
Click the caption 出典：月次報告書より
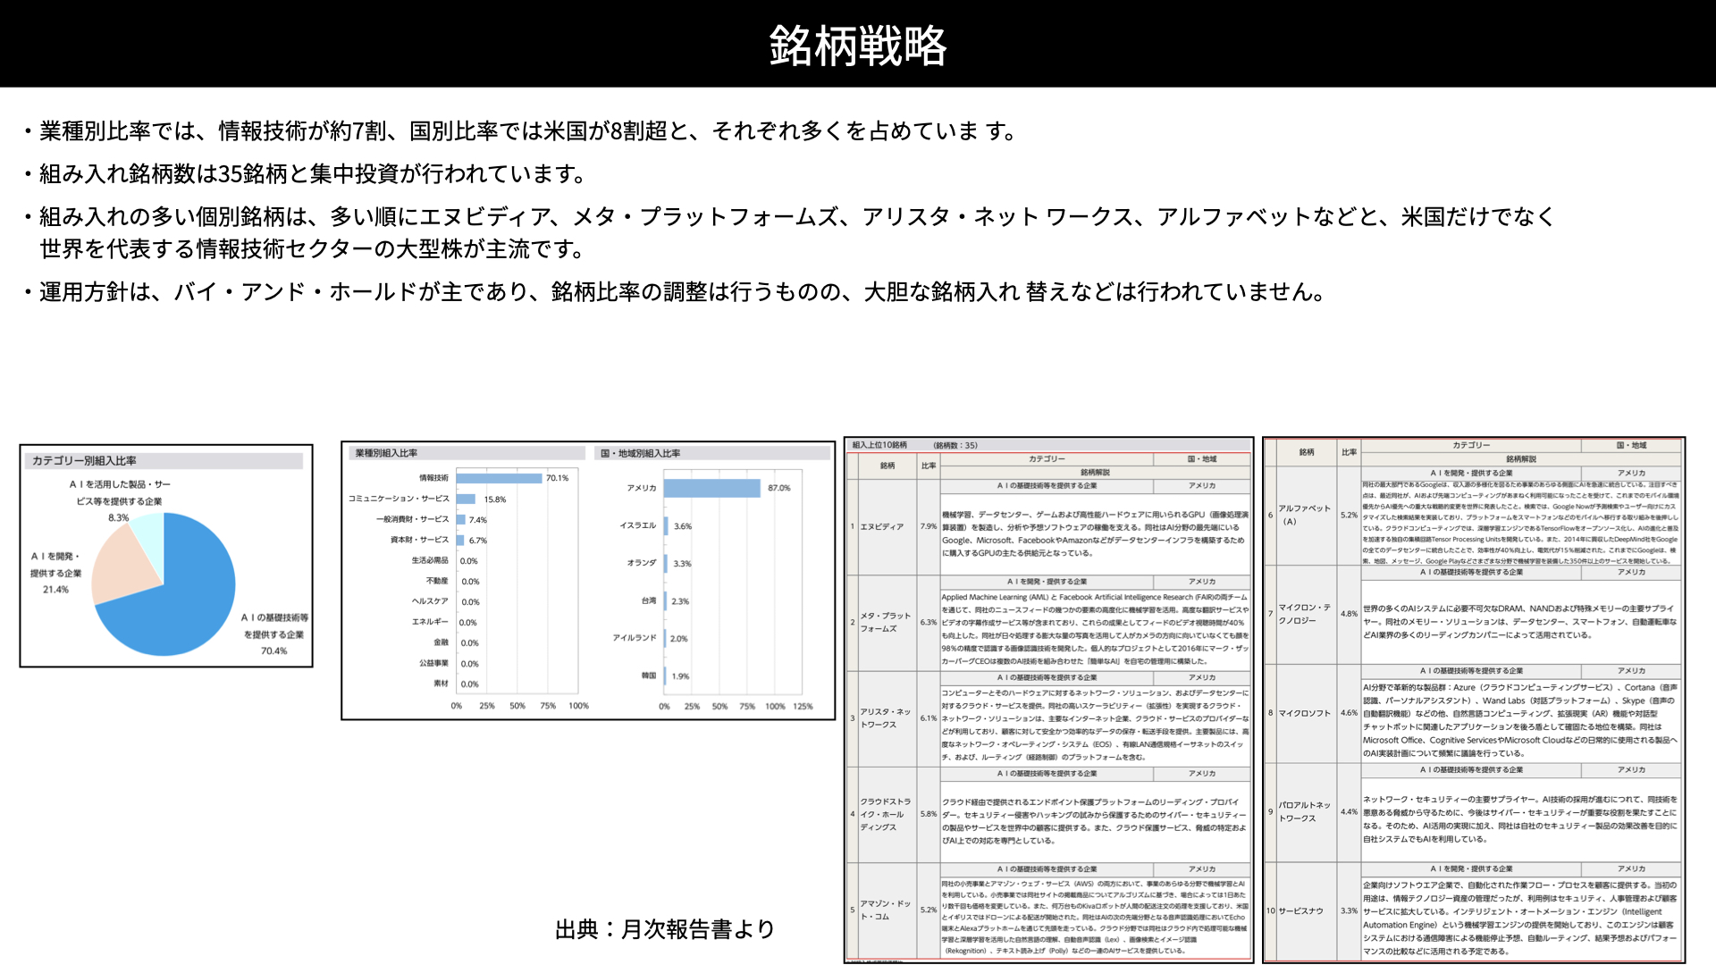[665, 929]
